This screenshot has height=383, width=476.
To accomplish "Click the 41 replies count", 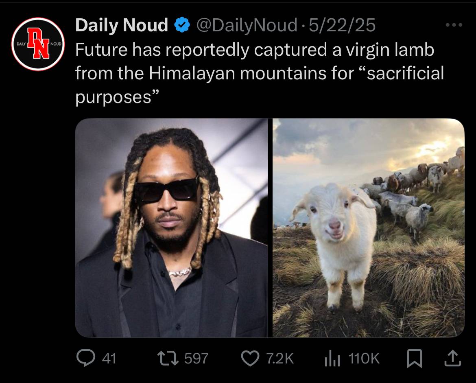I will pos(109,359).
